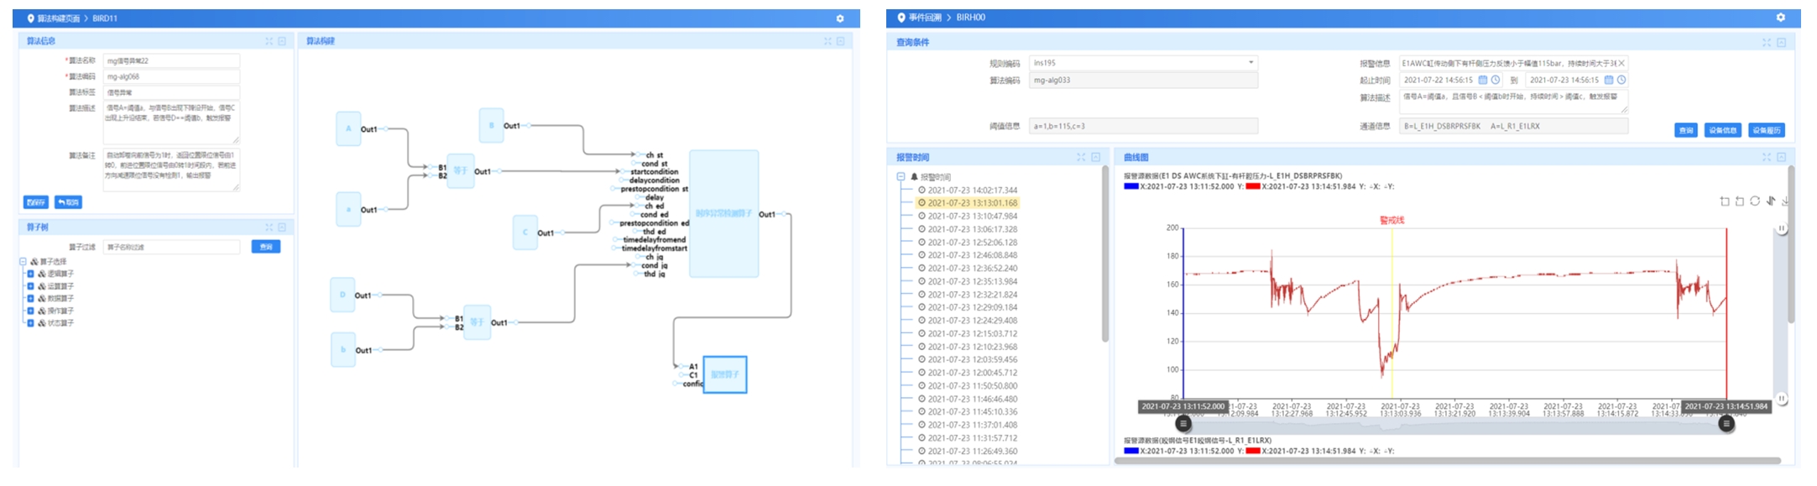Viewport: 1817px width, 486px height.
Task: Click the left handle of chart time slider
Action: click(1183, 424)
